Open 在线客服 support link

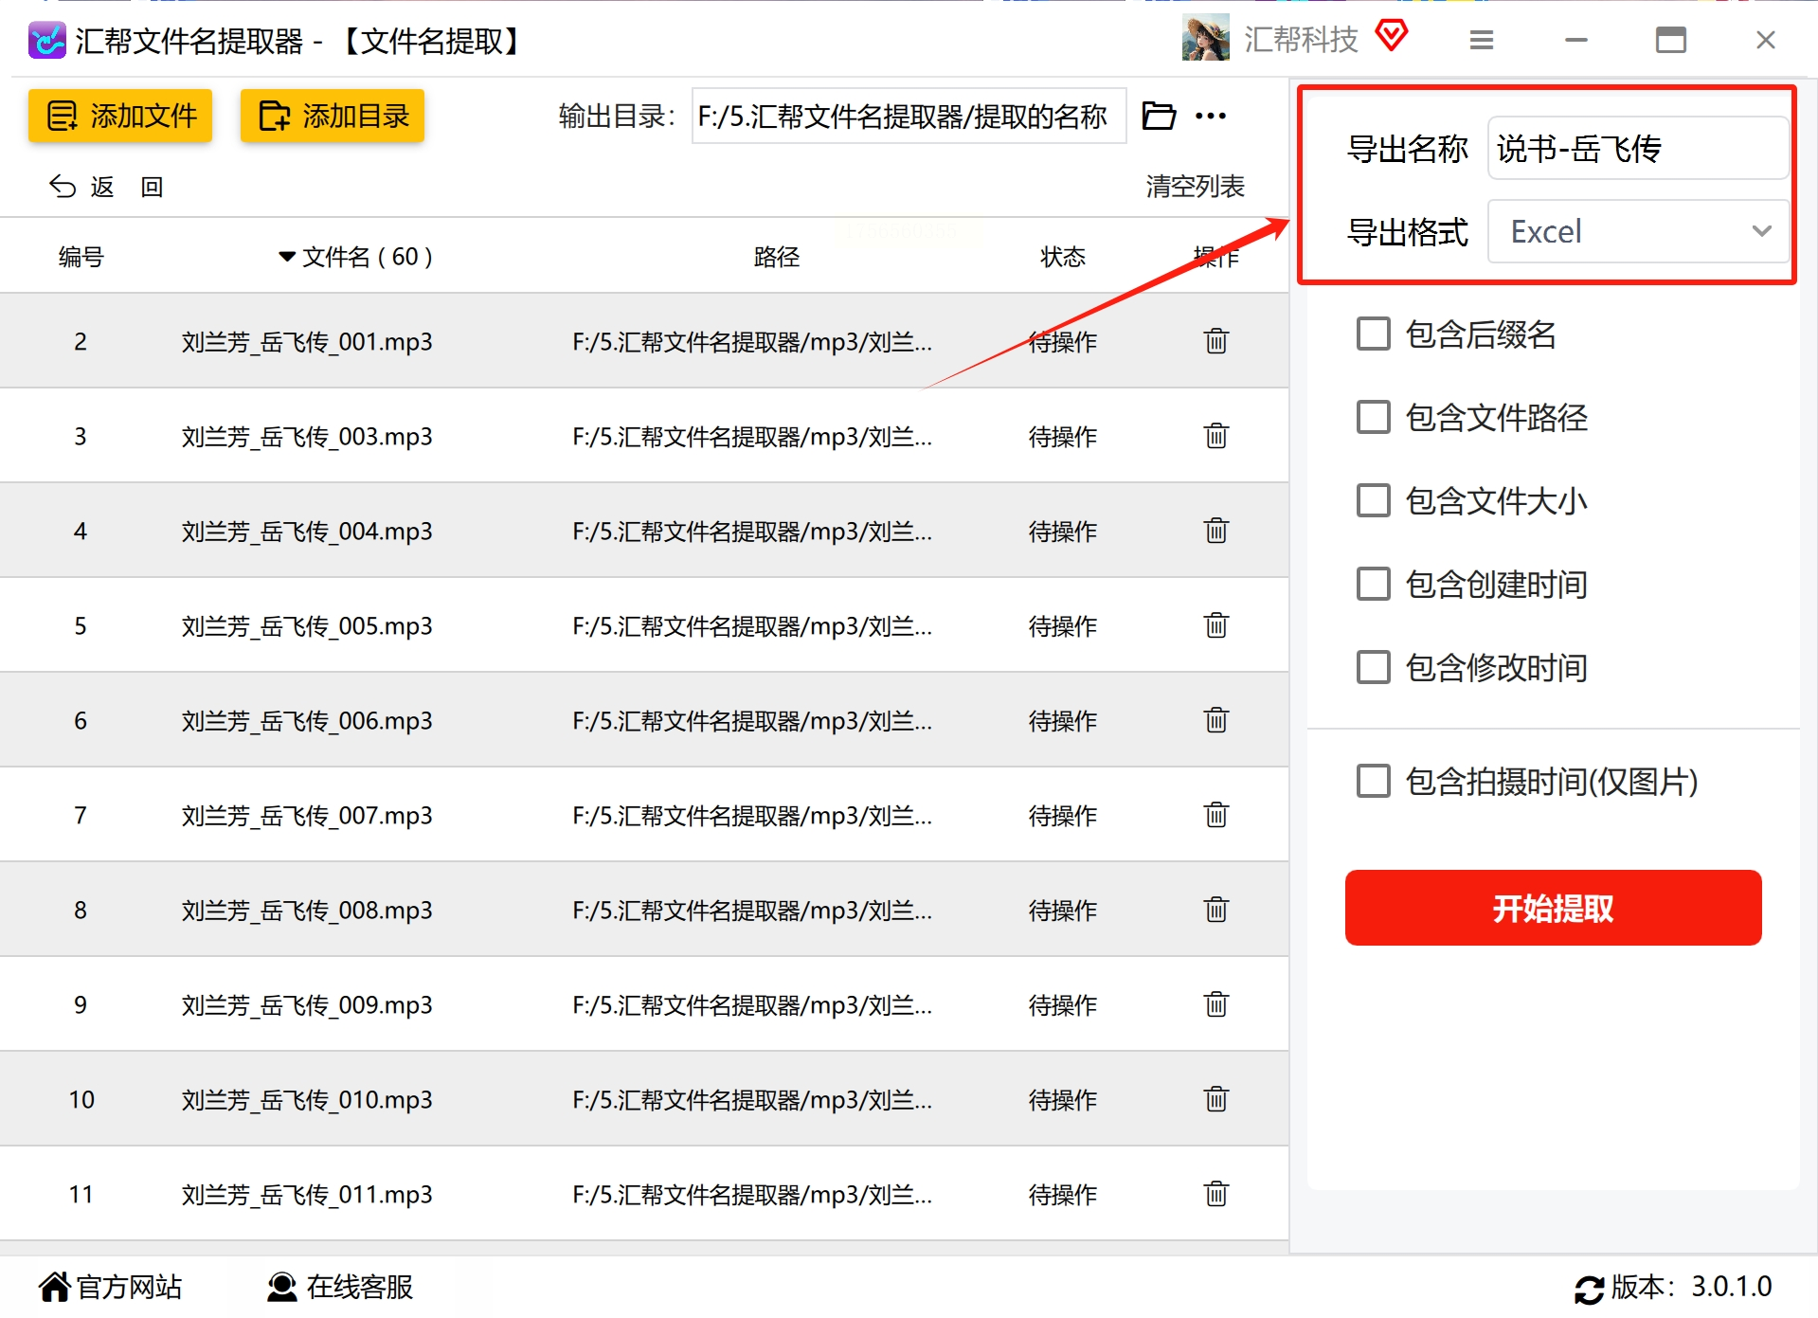tap(339, 1287)
